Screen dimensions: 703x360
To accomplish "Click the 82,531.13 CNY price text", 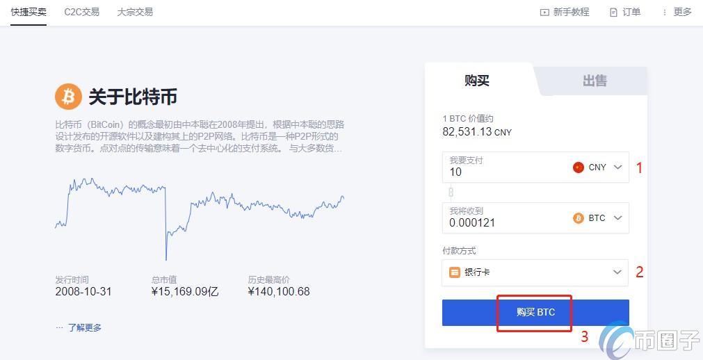I will [477, 132].
